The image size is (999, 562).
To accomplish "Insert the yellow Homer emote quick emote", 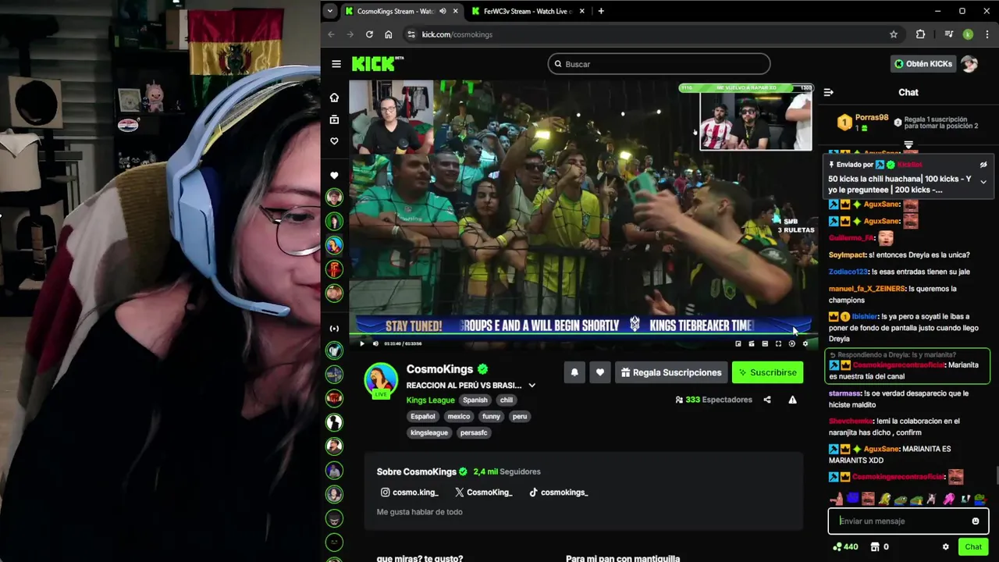I will (884, 499).
